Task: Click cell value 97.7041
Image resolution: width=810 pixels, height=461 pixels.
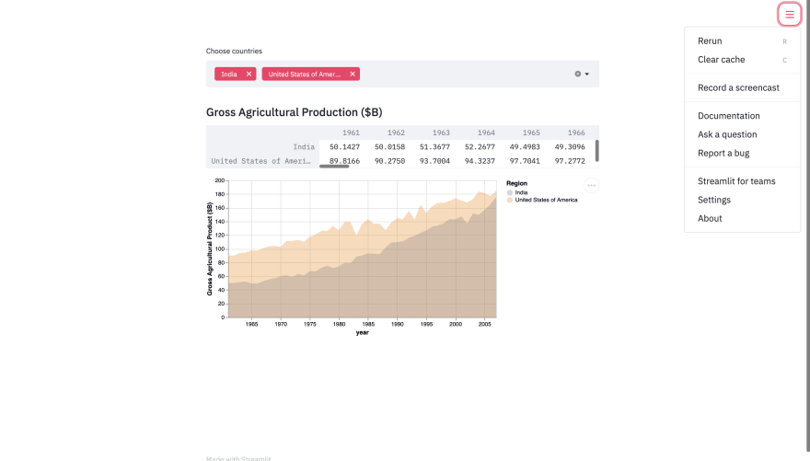Action: pyautogui.click(x=525, y=161)
